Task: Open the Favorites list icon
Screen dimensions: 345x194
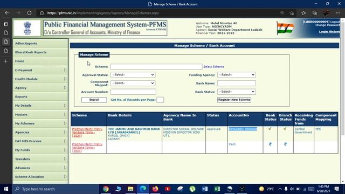Action: 303,13
